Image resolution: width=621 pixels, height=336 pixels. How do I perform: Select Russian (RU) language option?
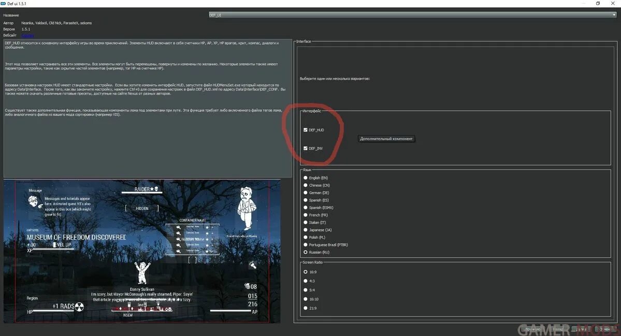point(306,252)
